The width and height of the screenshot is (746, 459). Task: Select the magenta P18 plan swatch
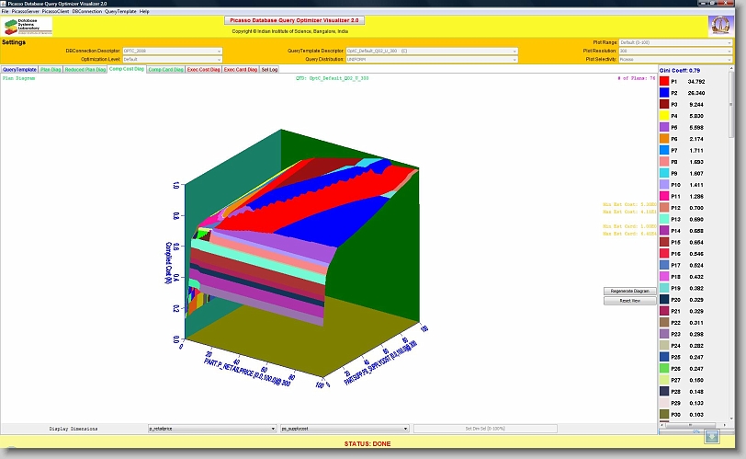[664, 276]
